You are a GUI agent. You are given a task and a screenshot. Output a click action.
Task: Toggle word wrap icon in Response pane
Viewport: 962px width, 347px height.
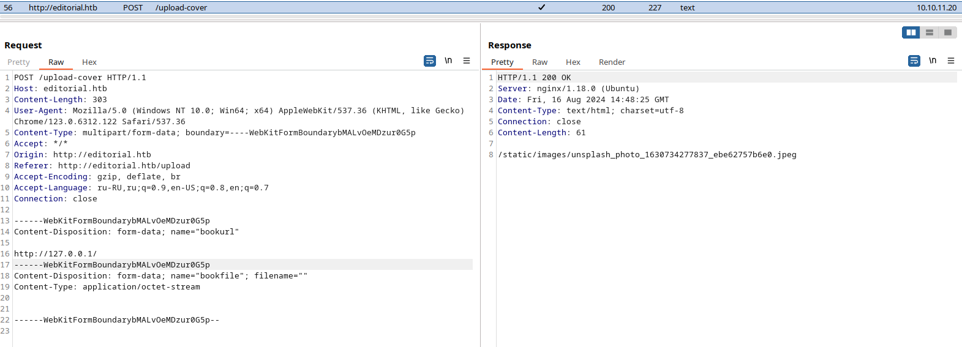[914, 61]
